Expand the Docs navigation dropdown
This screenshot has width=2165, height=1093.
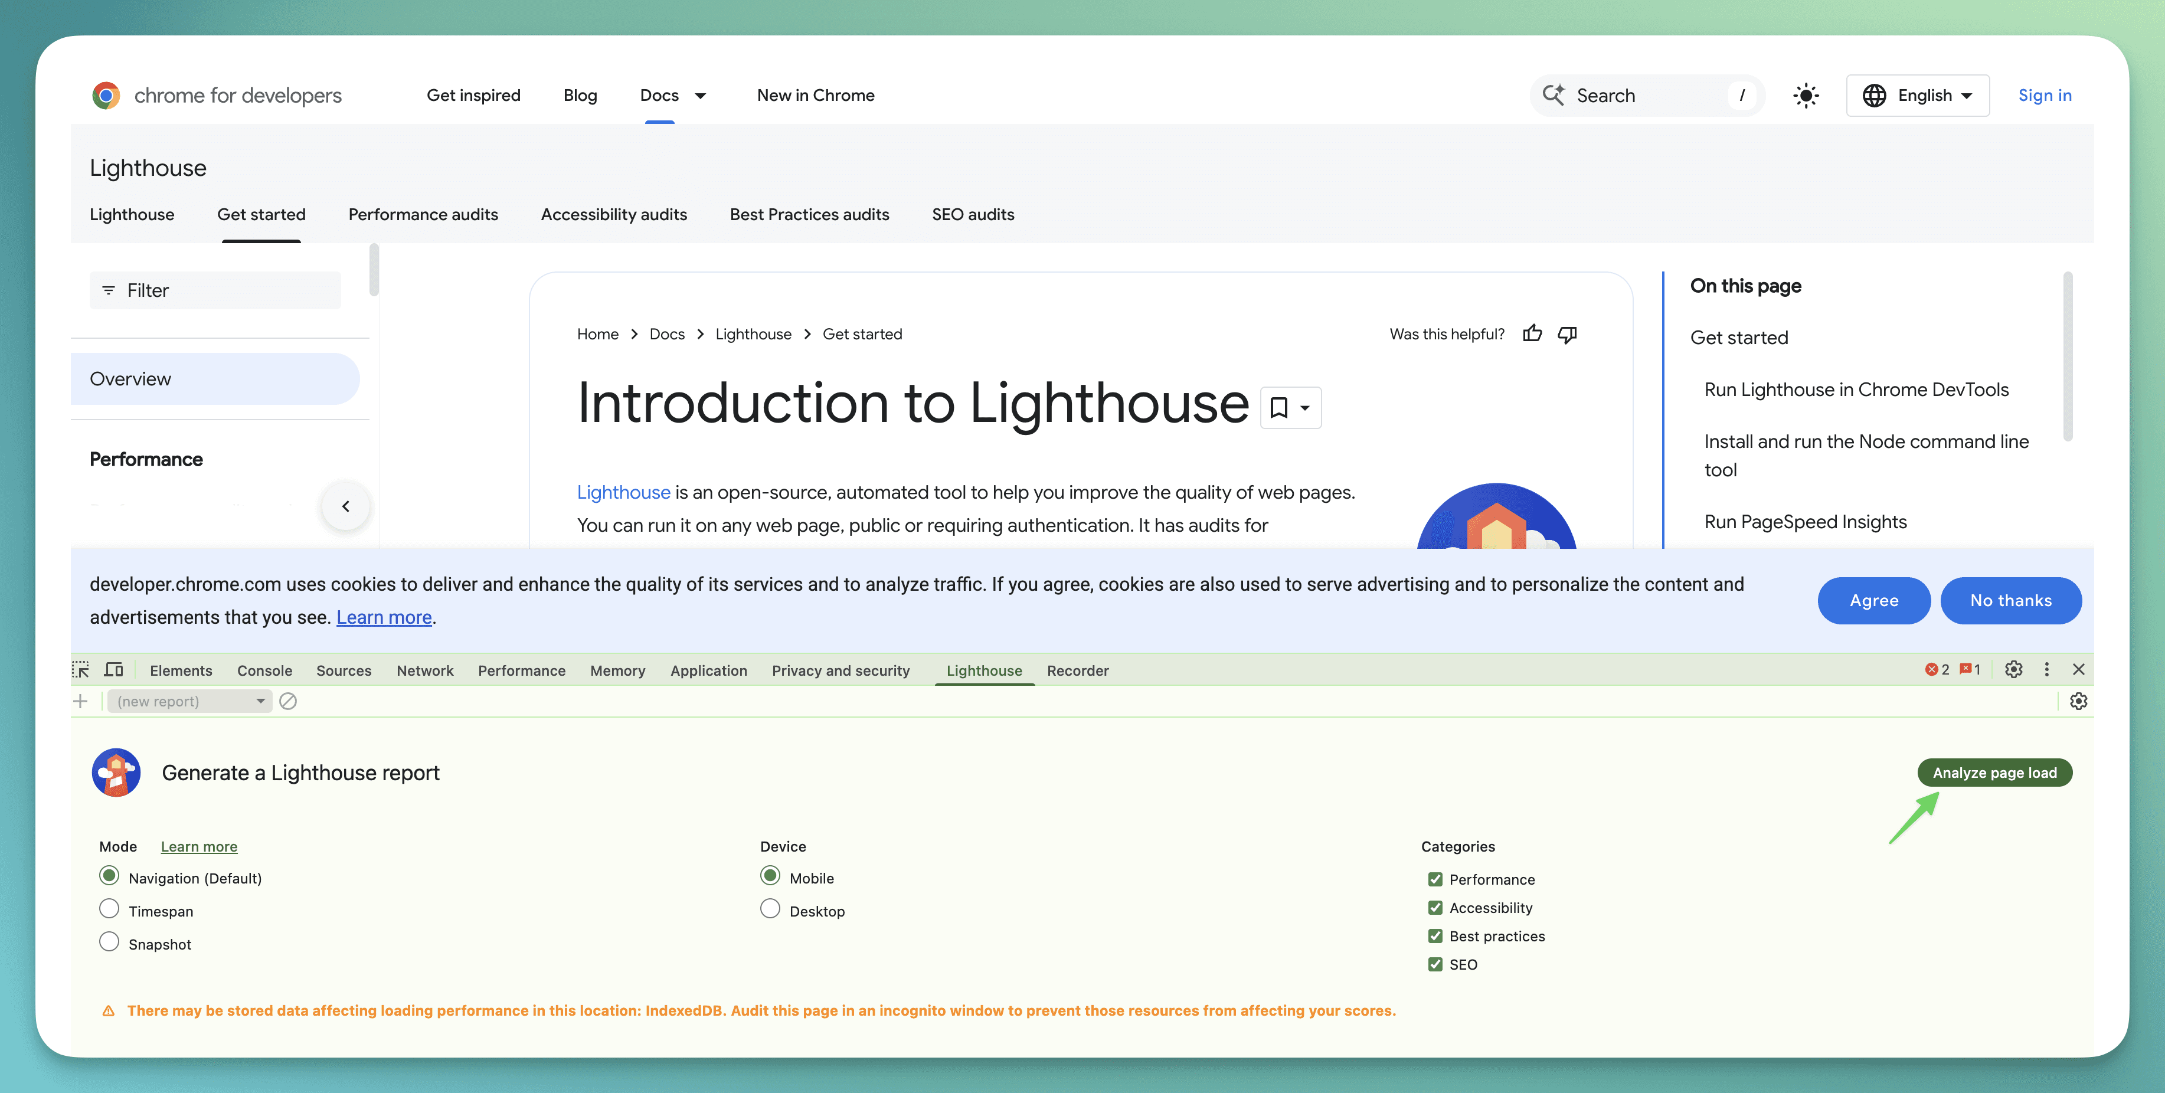coord(701,95)
